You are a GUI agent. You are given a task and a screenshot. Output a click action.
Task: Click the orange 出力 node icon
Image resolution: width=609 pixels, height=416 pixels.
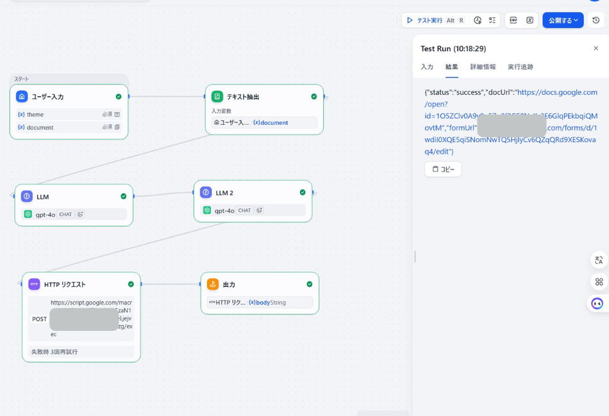click(212, 284)
